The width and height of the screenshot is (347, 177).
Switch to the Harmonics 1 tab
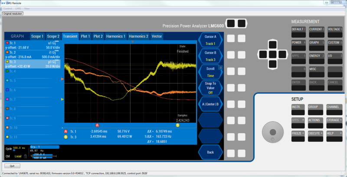pos(116,36)
